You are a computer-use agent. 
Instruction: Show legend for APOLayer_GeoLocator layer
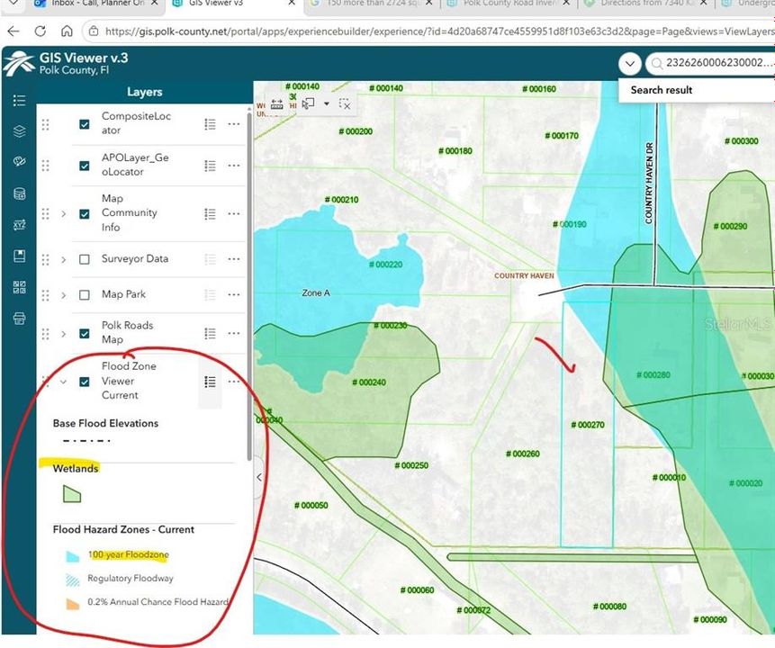coord(210,166)
